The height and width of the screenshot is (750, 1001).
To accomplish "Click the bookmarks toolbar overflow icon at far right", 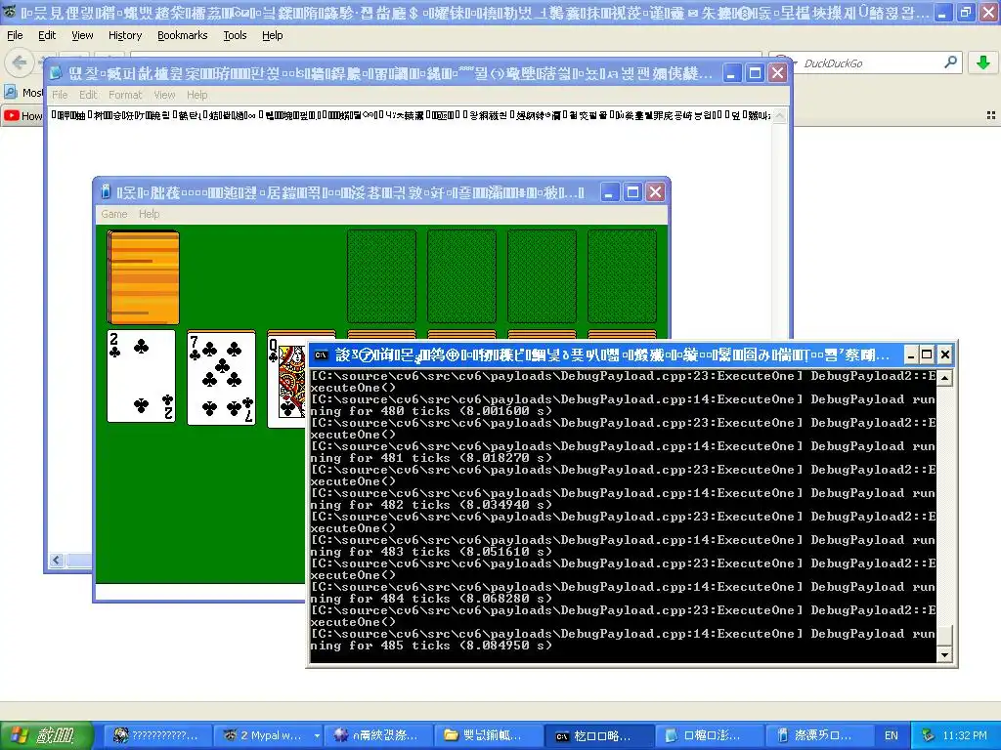I will [991, 115].
